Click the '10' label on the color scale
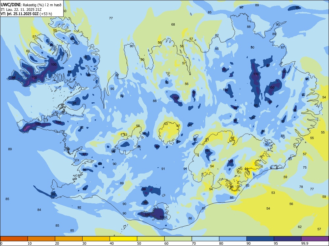This screenshot has height=246, width=329. tap(30, 243)
